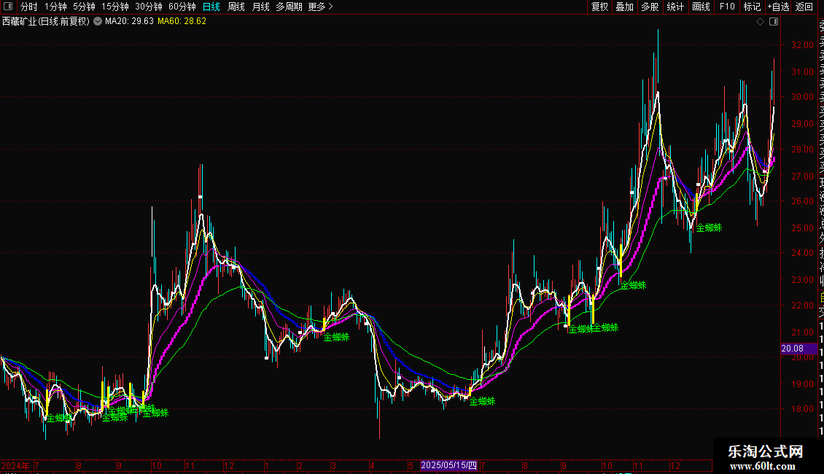Select the 日线 daily chart tab

[211, 7]
